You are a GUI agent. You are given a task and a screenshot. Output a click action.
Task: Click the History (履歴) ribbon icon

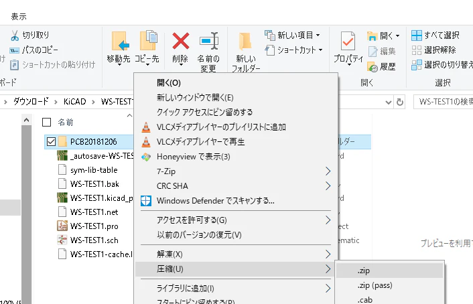pos(373,67)
